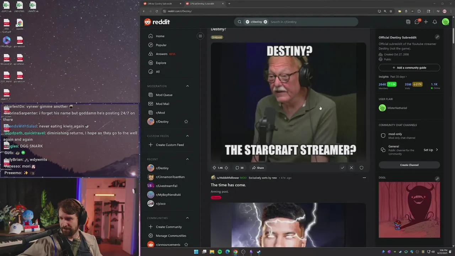The width and height of the screenshot is (455, 256).
Task: Set Up the General chat channel
Action: tap(431, 150)
